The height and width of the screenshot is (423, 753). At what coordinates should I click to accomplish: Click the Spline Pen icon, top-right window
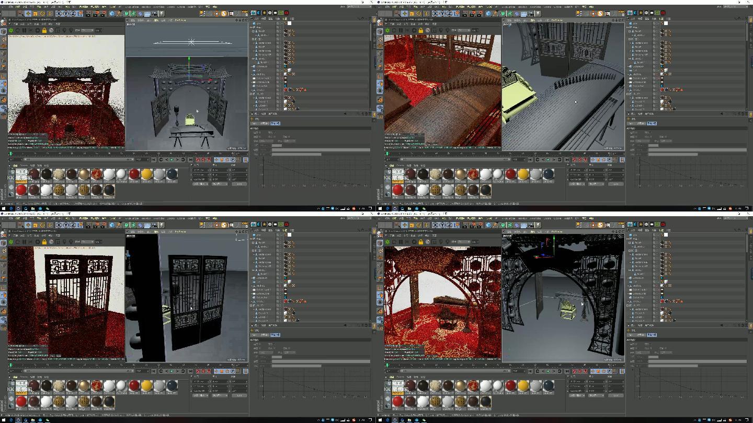[x=496, y=13]
